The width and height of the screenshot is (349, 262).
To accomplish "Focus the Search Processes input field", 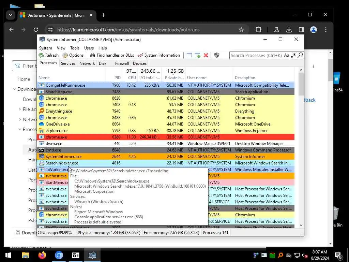I will (x=256, y=55).
